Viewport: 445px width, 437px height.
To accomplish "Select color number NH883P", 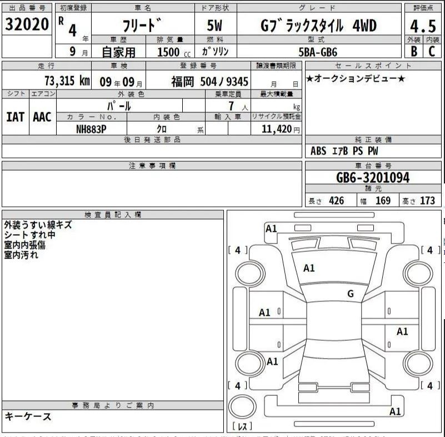I will [x=91, y=129].
